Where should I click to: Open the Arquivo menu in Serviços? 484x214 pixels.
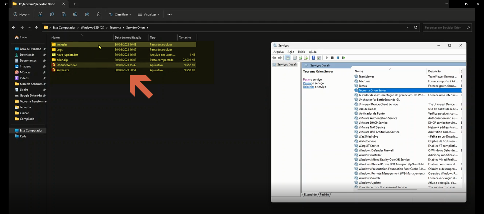(x=279, y=52)
